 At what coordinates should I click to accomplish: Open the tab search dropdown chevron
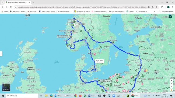[2, 2]
